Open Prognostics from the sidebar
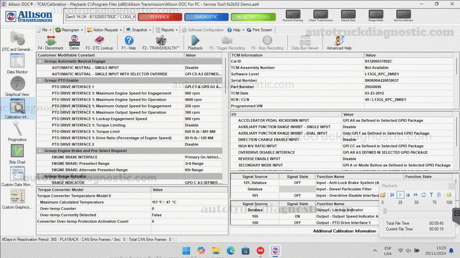This screenshot has width=460, height=258. (x=17, y=131)
